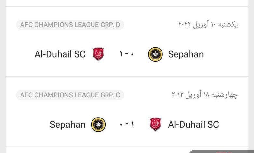The width and height of the screenshot is (254, 153).
Task: Click the 18 April 2012 match date
Action: [205, 95]
